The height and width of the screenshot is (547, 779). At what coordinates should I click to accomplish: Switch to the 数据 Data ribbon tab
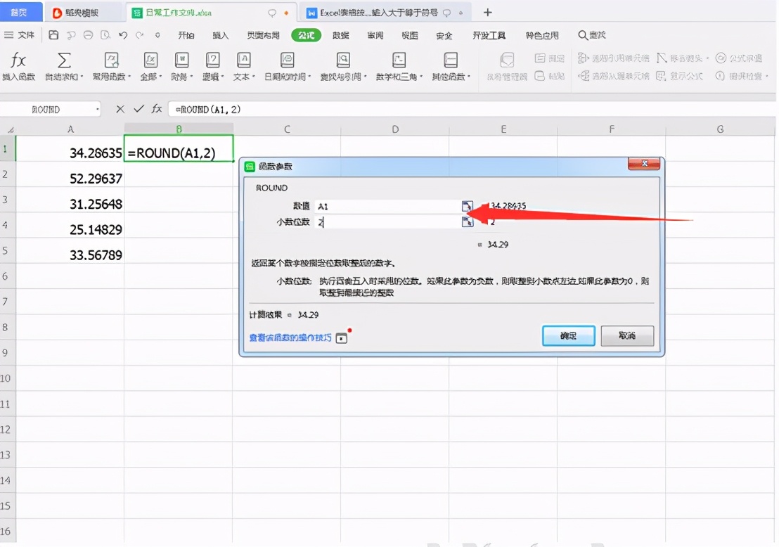[341, 35]
